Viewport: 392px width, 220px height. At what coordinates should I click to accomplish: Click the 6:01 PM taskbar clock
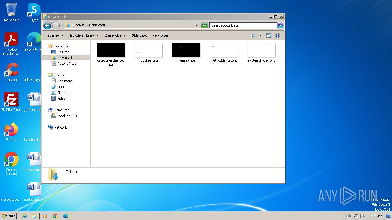coord(376,216)
